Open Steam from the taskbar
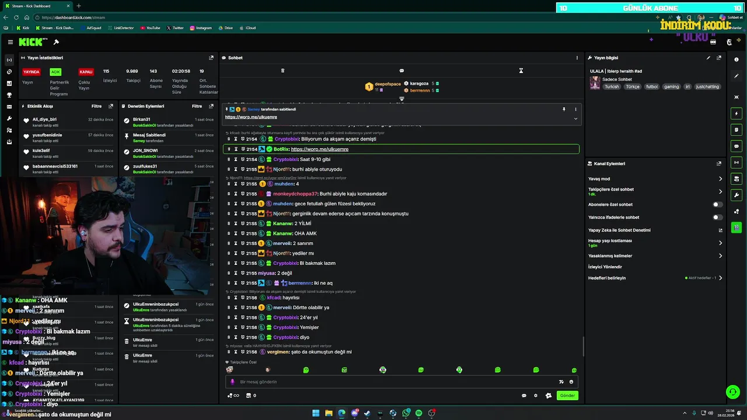Image resolution: width=747 pixels, height=420 pixels. [x=367, y=413]
